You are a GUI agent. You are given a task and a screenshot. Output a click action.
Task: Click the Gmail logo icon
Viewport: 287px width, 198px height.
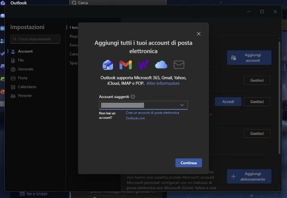[126, 65]
